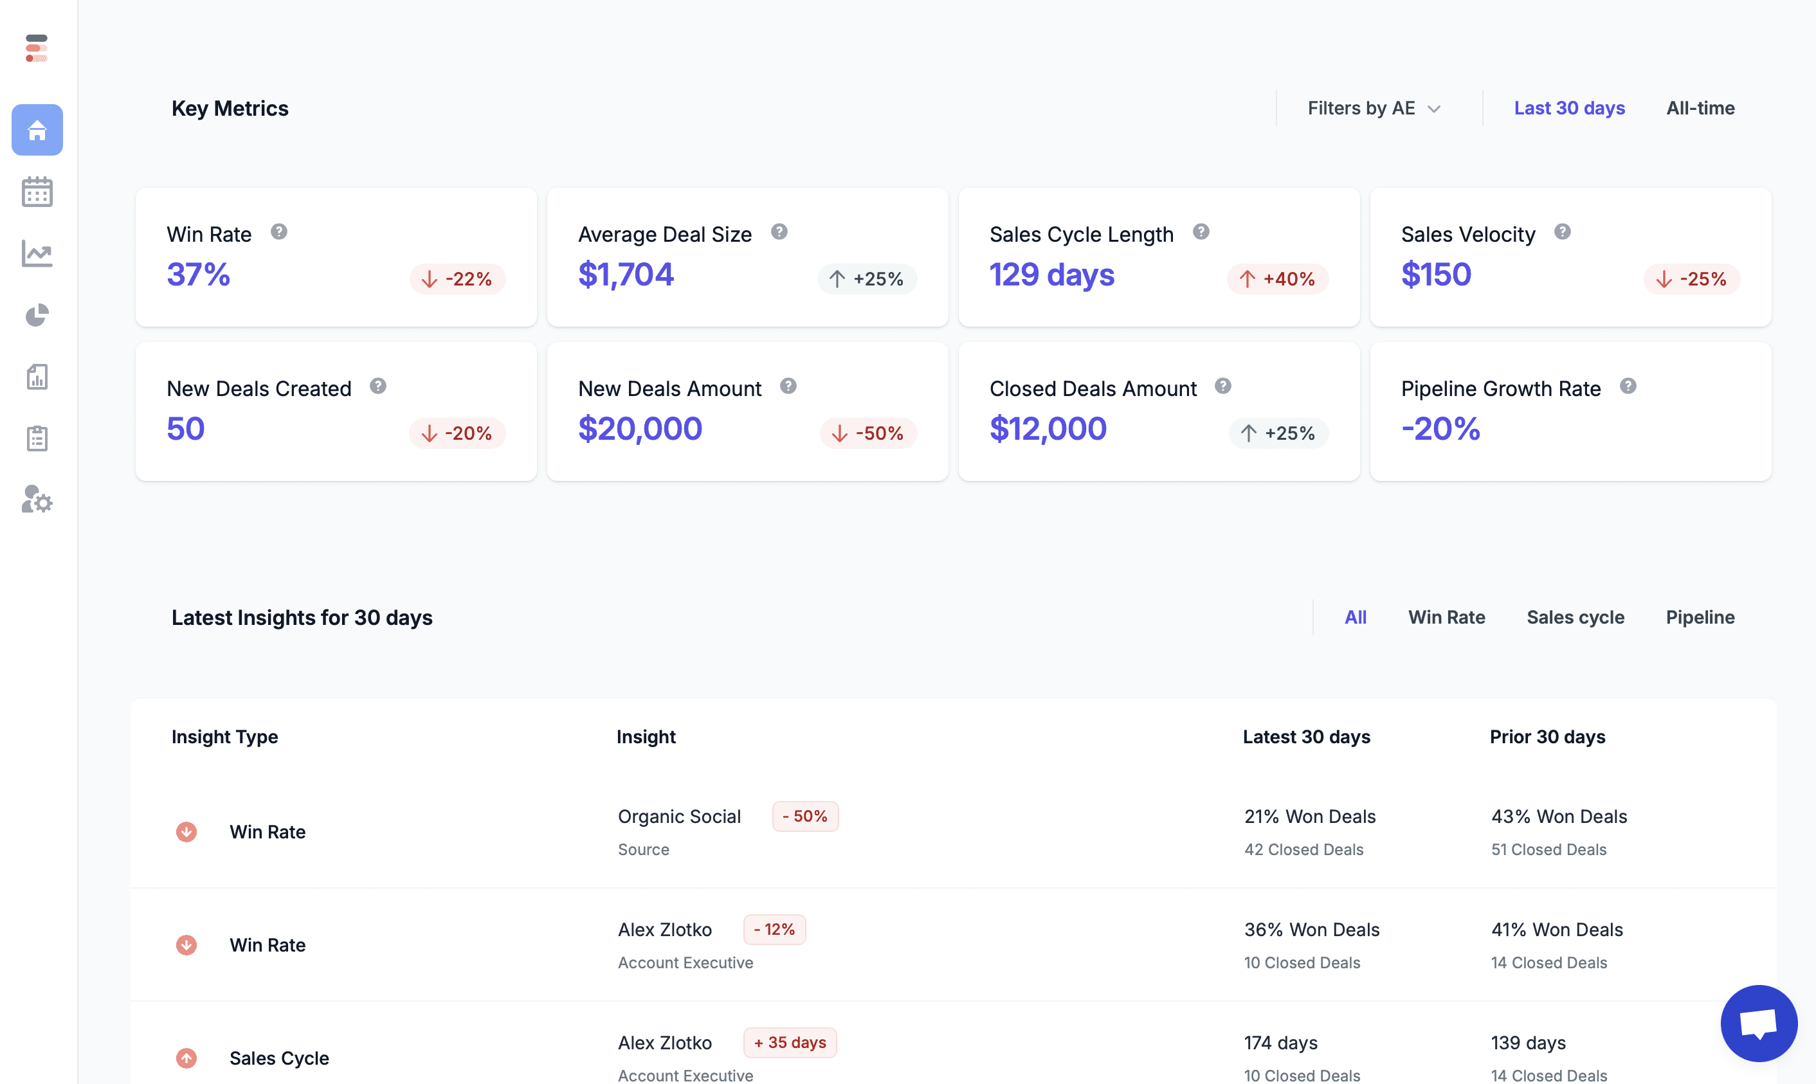Click the calendar icon in sidebar

(x=37, y=191)
